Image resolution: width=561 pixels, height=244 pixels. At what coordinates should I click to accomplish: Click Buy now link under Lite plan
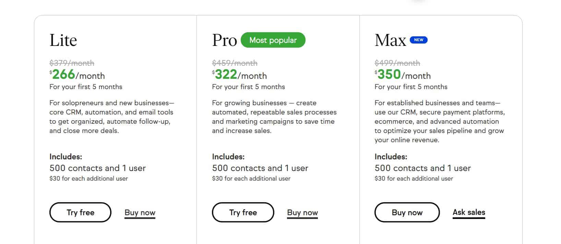click(140, 213)
